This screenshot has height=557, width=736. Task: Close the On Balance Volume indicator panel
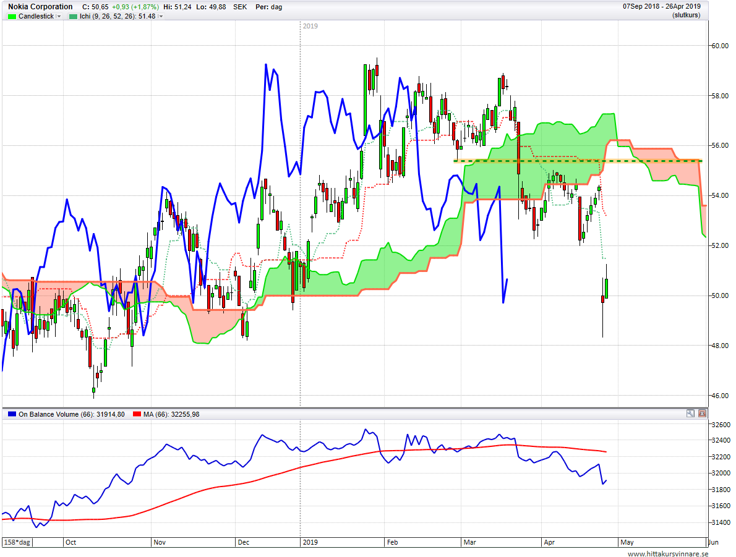[702, 414]
